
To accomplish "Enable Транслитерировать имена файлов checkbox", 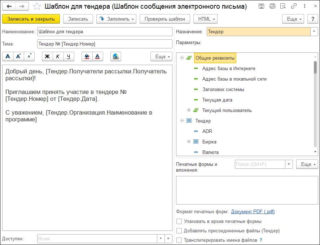I will (x=179, y=240).
